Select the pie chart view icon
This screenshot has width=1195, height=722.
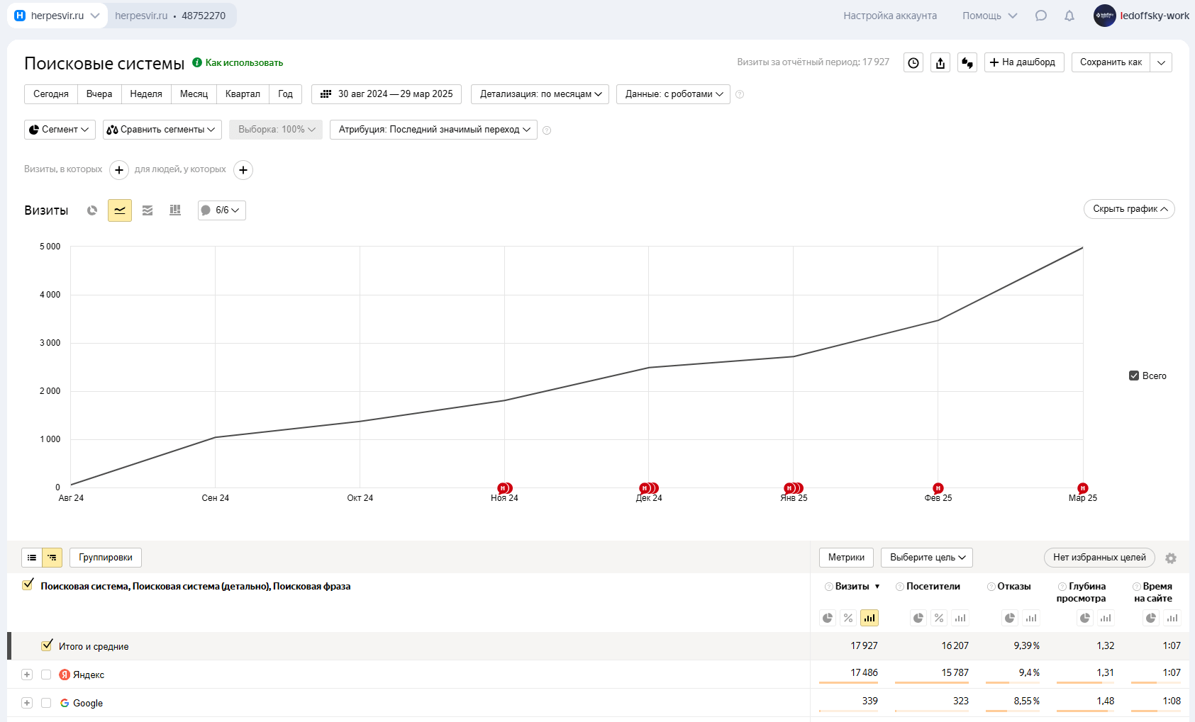pyautogui.click(x=92, y=210)
